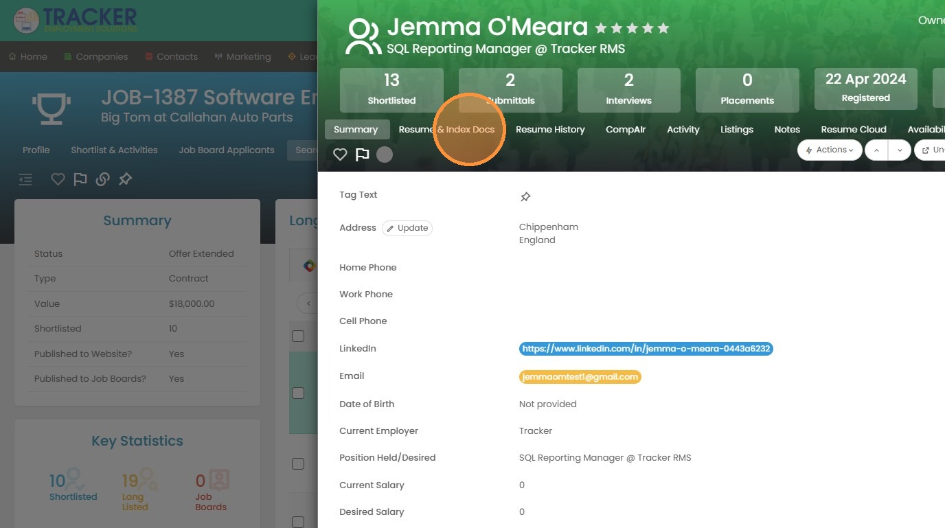The image size is (945, 528).
Task: Go to previous page in long list
Action: [308, 303]
